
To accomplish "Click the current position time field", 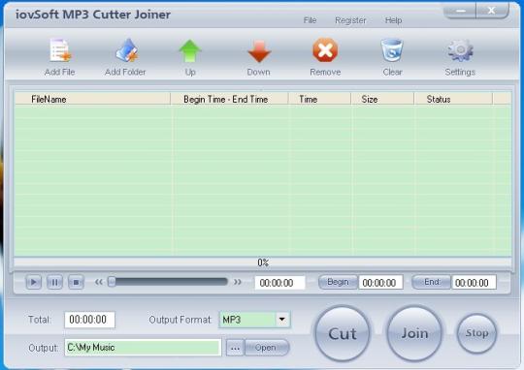I will [279, 283].
